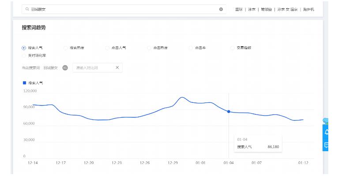Click the 86,180 value in tooltip

tap(273, 147)
